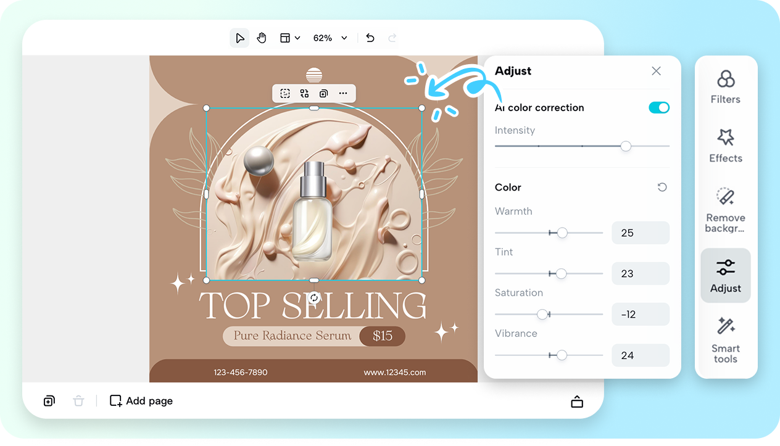Expand the frame layout dropdown
Screen dimensions: 780x446
coord(289,38)
